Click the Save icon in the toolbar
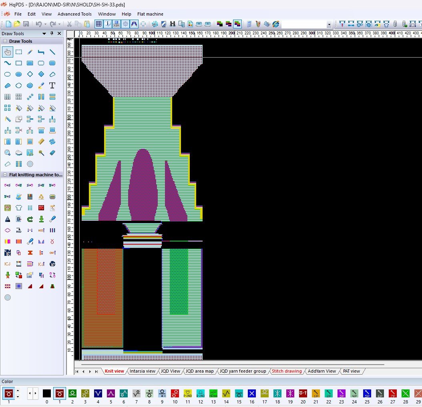Screen dimensions: 422x407 click(x=26, y=24)
